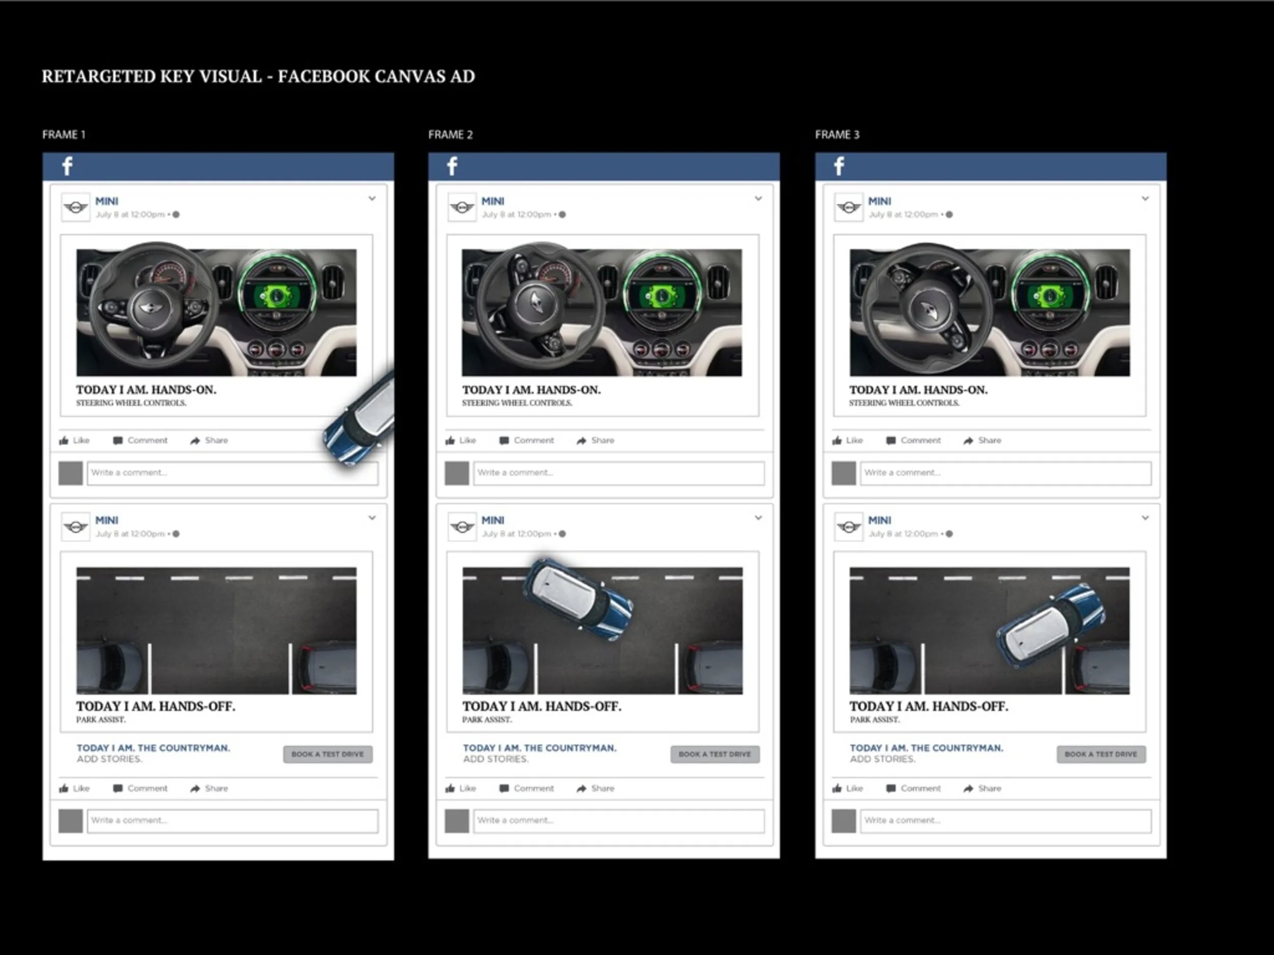The height and width of the screenshot is (955, 1274).
Task: Click the Facebook logo in Frame 1 header
Action: (67, 167)
